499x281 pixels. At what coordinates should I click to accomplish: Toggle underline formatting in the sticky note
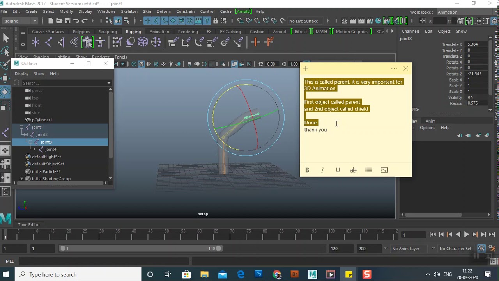[338, 170]
